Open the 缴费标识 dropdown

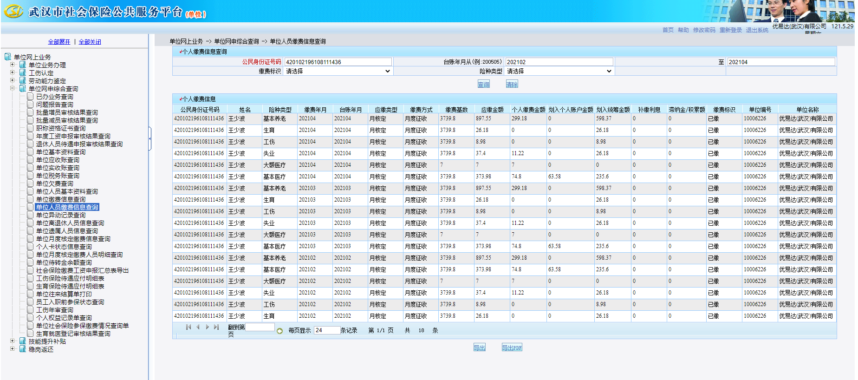[x=338, y=71]
